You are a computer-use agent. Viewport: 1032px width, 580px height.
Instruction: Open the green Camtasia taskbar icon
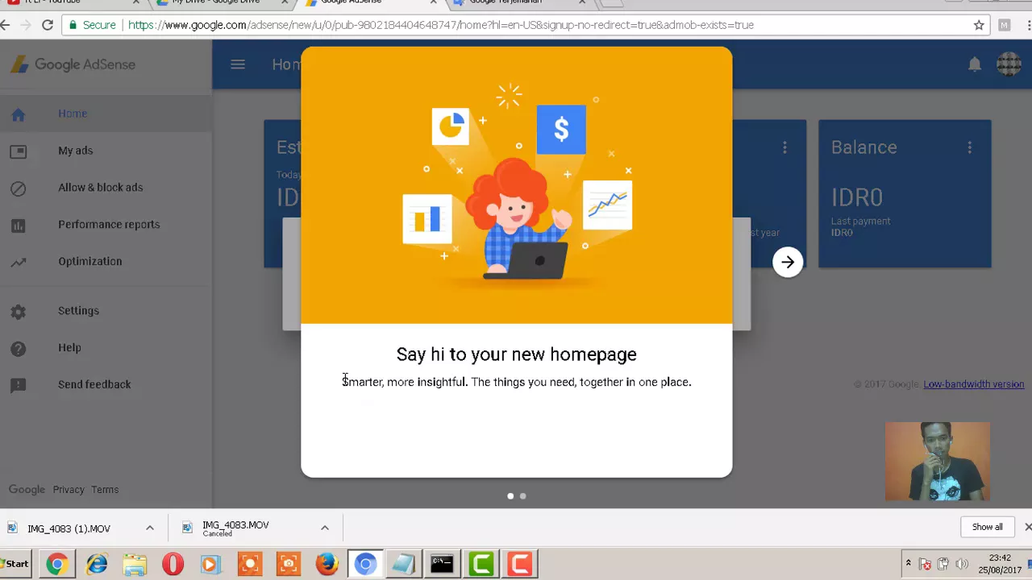click(481, 564)
